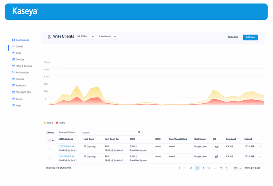Image resolution: width=273 pixels, height=186 pixels.
Task: Go to page 4
Action: pos(203,168)
